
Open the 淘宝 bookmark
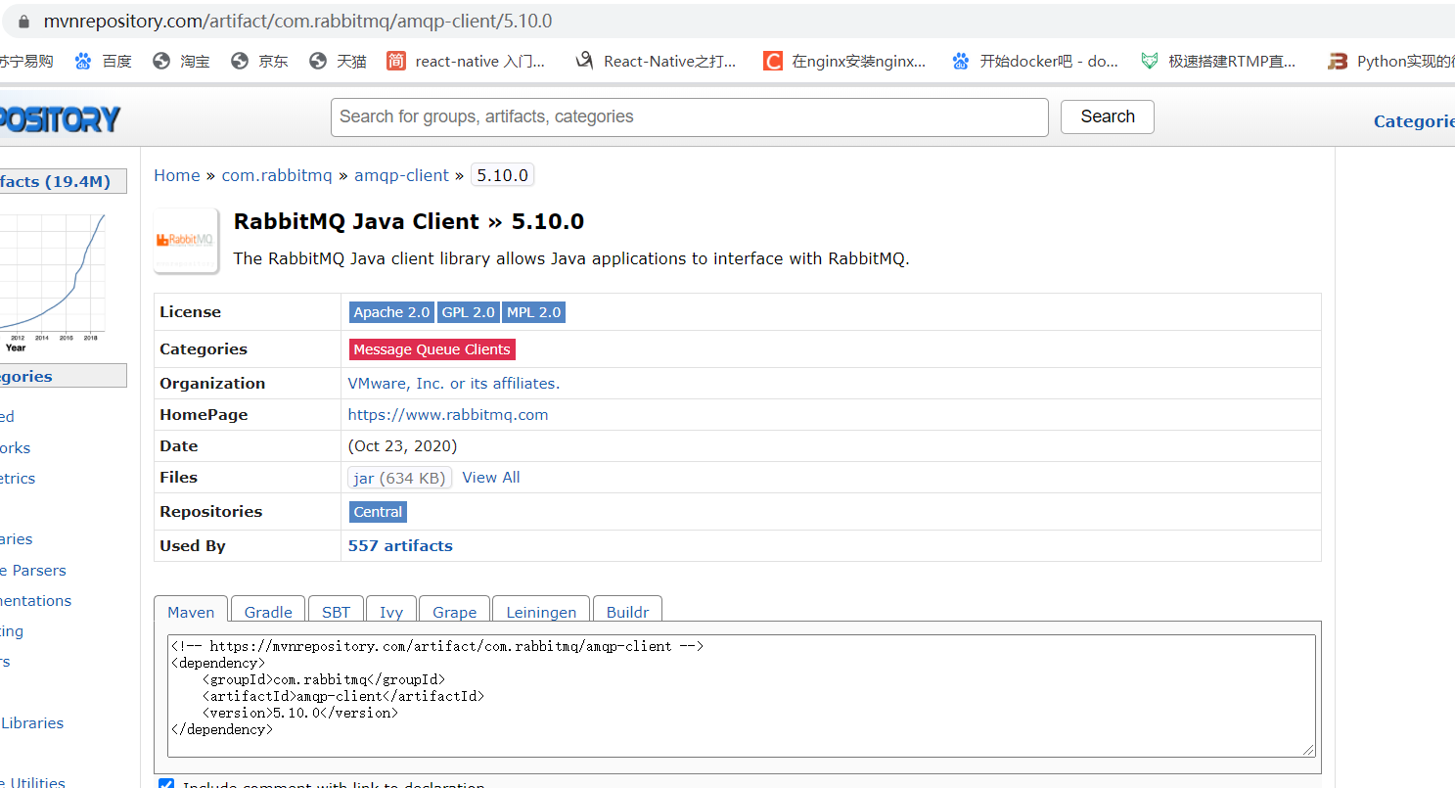click(181, 61)
